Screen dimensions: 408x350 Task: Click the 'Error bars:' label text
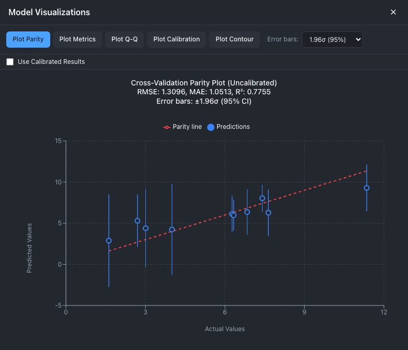(282, 39)
